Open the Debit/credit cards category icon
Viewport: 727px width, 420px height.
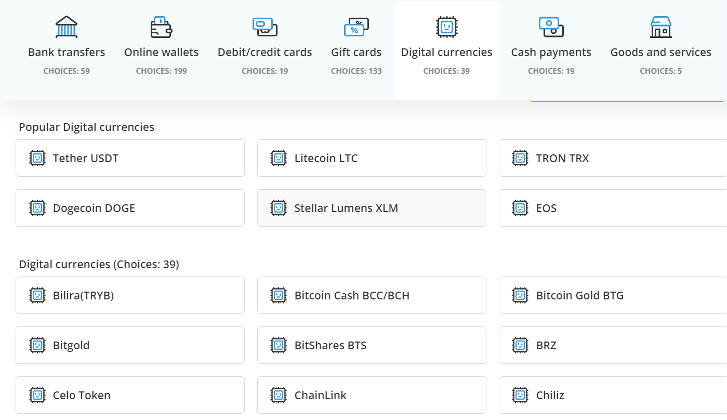265,26
